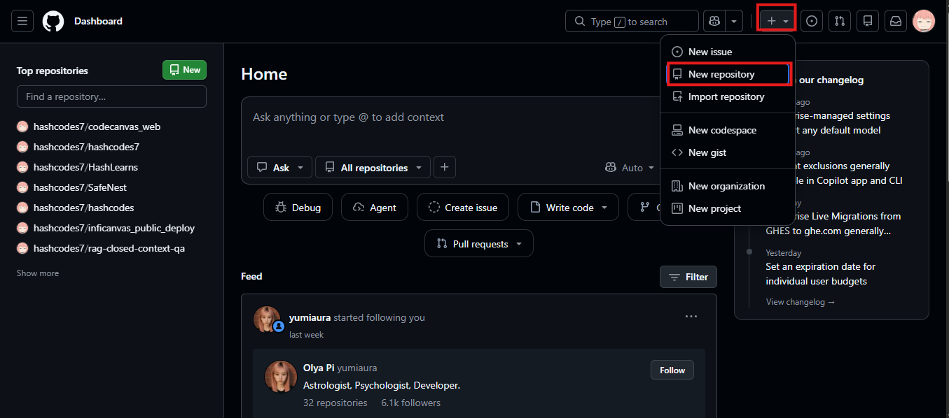Open the View changelog link
Viewport: 949px width, 418px height.
pyautogui.click(x=801, y=302)
